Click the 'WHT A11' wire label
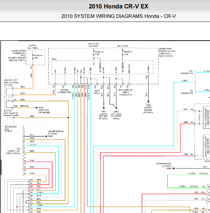This screenshot has width=210, height=213. click(x=199, y=199)
